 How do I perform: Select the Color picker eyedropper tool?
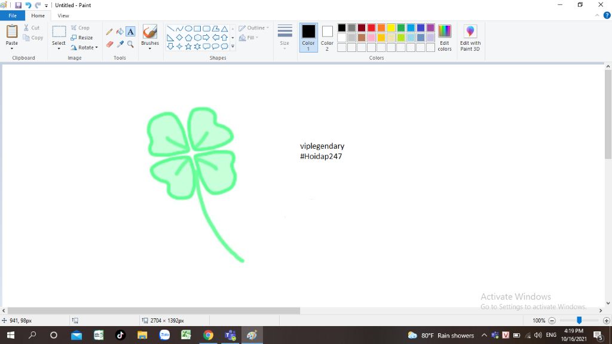[x=120, y=44]
